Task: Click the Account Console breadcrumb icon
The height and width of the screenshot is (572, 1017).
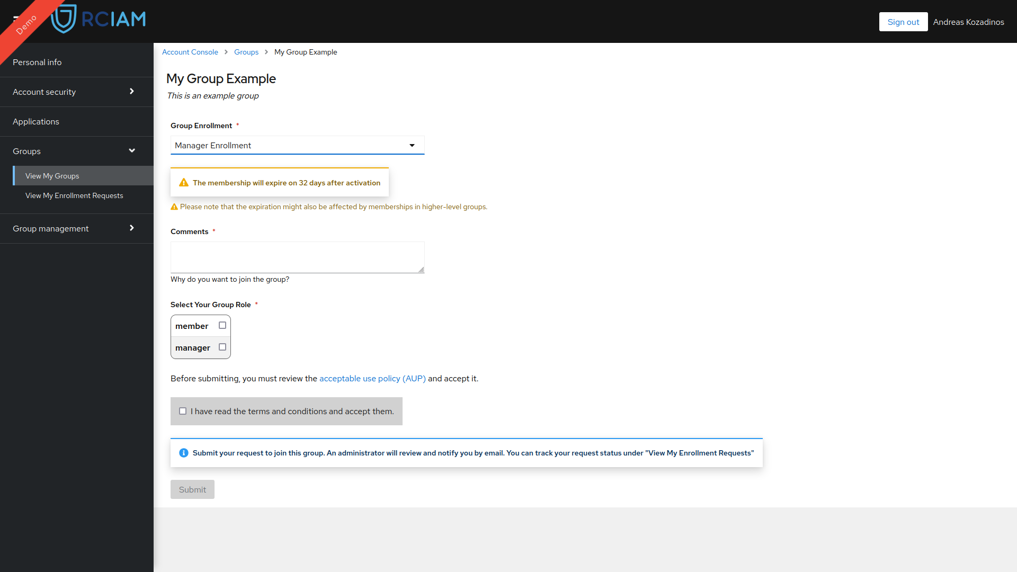Action: pos(190,52)
